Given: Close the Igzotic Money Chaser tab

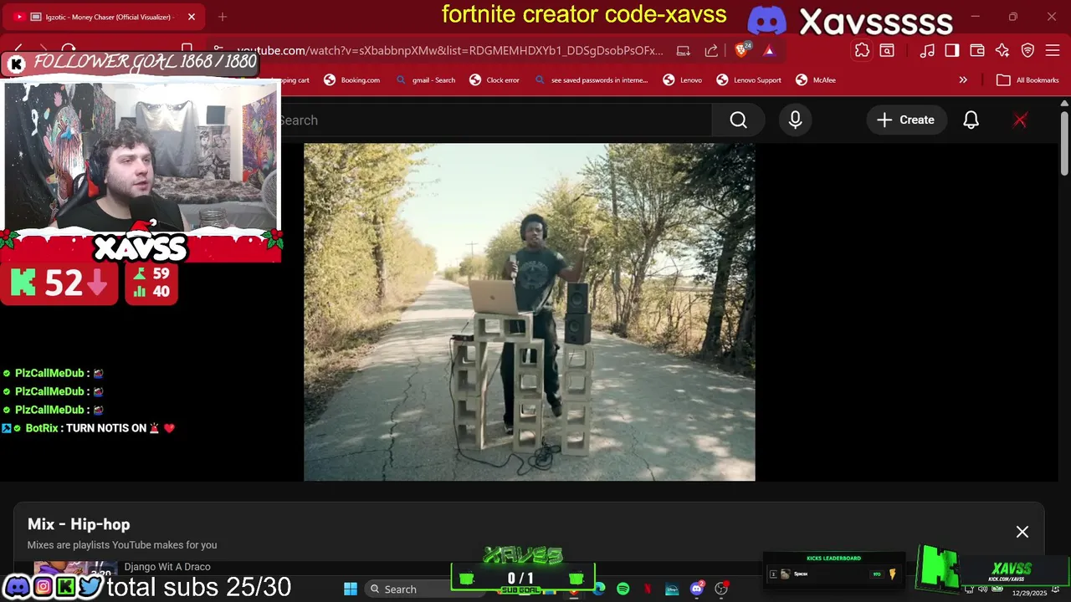Looking at the screenshot, I should 192,17.
